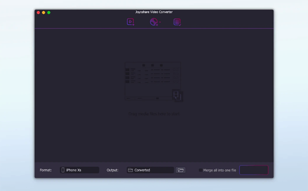
Task: Maximize the window with green button
Action: click(x=49, y=12)
